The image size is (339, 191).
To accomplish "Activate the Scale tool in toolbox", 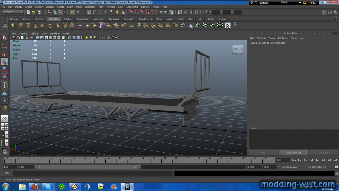I will [x=5, y=77].
